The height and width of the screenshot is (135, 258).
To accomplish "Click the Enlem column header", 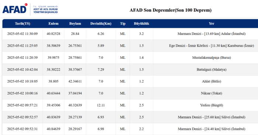I will point(53,24).
